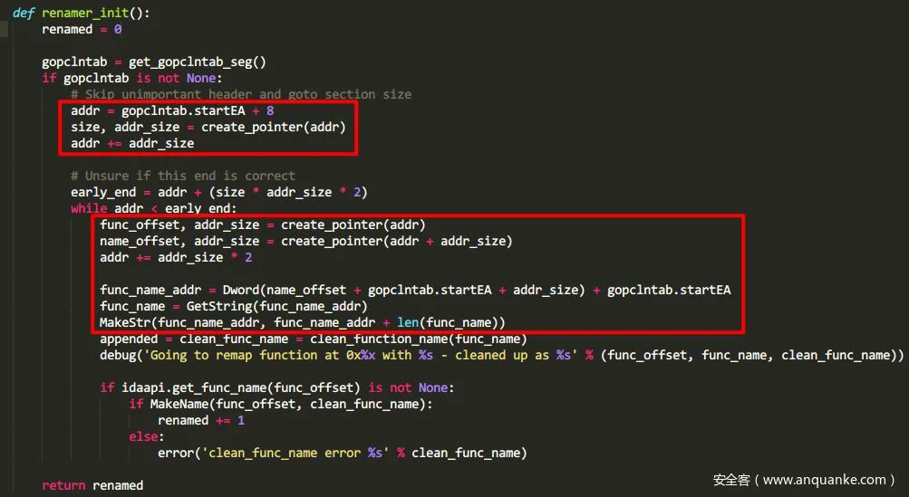Place cursor on 'renamed = 0' line
The height and width of the screenshot is (497, 909).
(x=82, y=29)
